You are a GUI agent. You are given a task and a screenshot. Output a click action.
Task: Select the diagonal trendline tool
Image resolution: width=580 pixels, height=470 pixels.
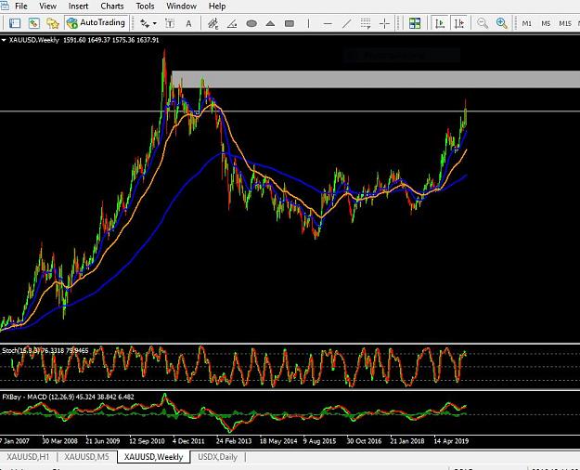click(x=346, y=24)
